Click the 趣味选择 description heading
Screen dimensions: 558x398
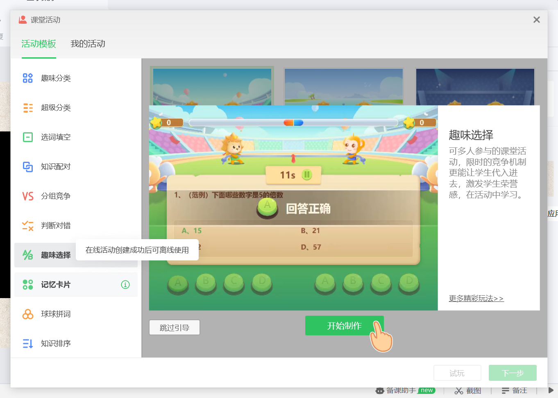coord(471,135)
